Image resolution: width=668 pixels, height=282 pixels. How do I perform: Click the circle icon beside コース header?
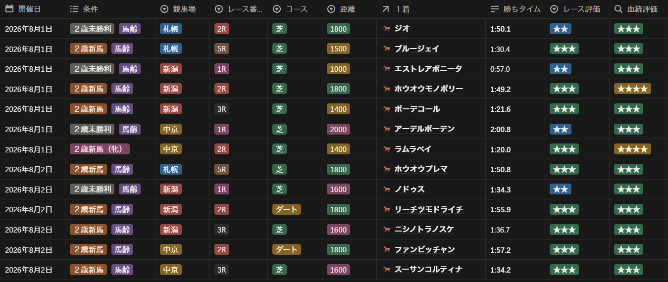(x=277, y=9)
